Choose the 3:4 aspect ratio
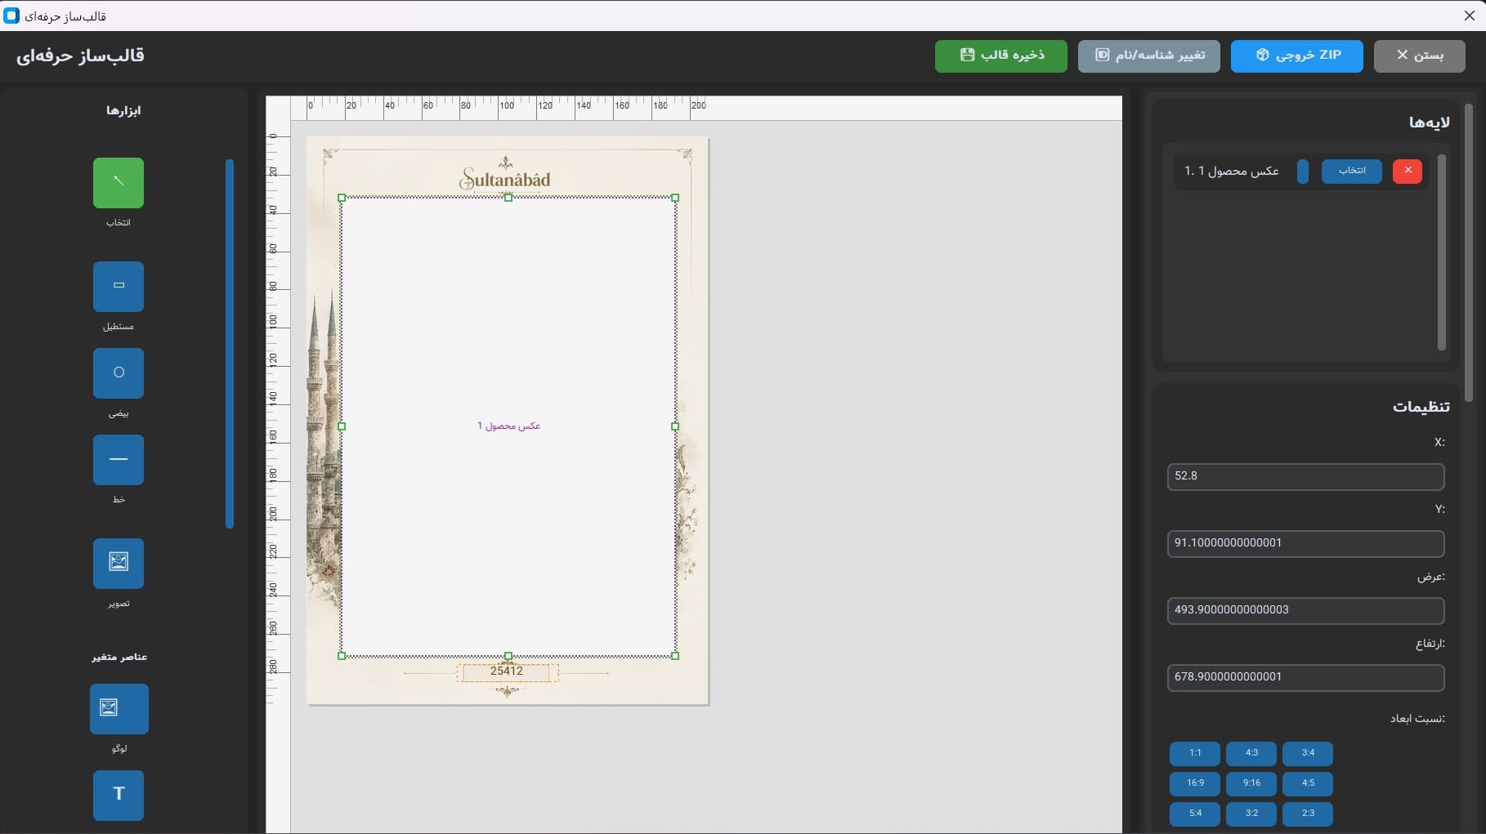 1308,753
